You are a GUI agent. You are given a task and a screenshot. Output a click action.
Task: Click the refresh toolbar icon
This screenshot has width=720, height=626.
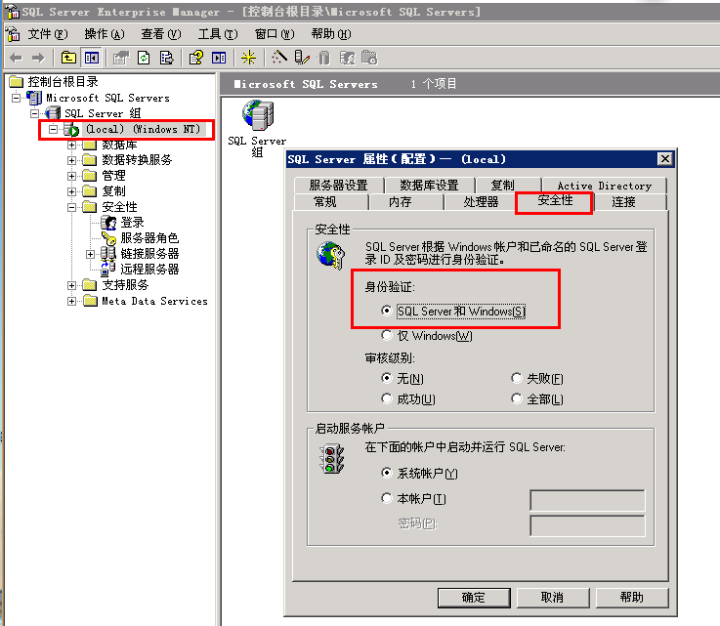coord(144,58)
